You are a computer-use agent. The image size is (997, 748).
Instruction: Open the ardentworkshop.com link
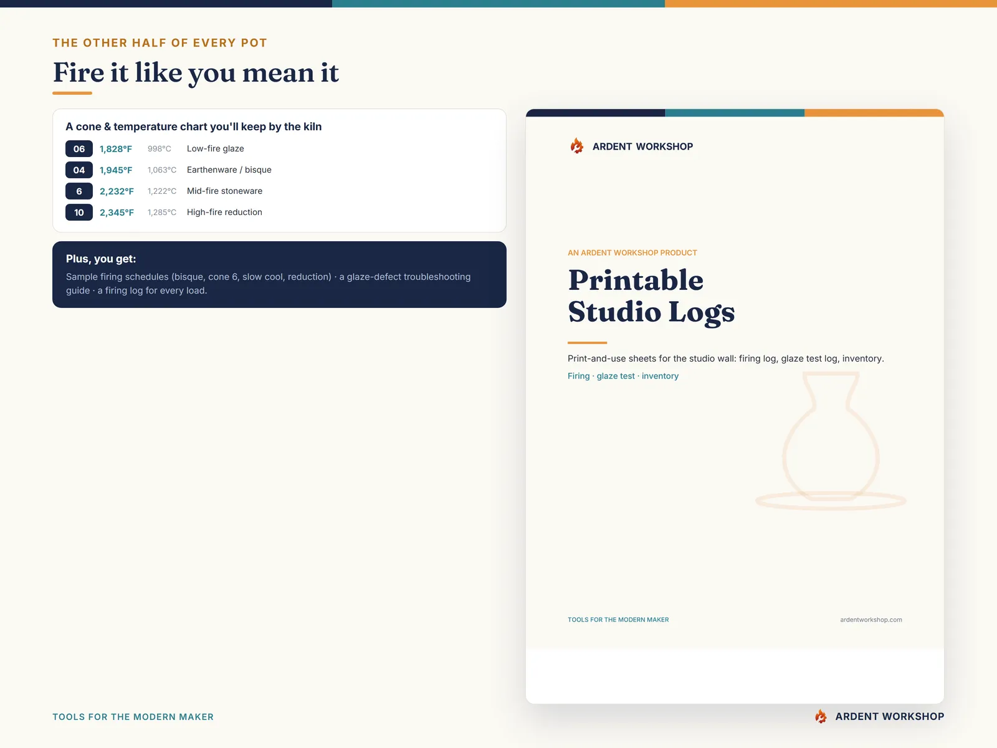pyautogui.click(x=871, y=620)
